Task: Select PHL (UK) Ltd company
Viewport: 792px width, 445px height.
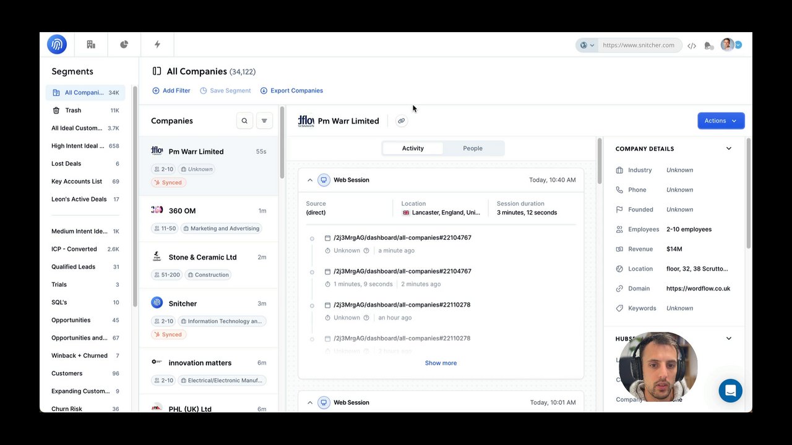Action: pyautogui.click(x=209, y=405)
